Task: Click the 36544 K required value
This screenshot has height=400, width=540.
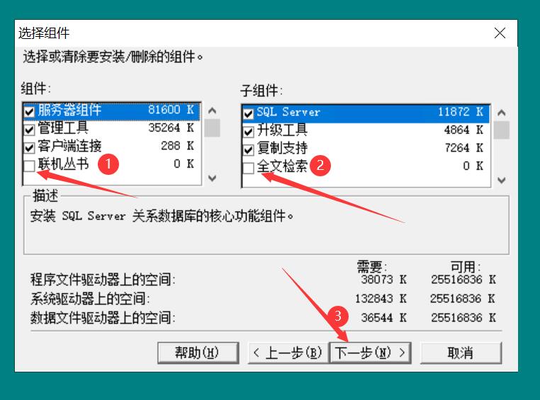Action: tap(383, 317)
